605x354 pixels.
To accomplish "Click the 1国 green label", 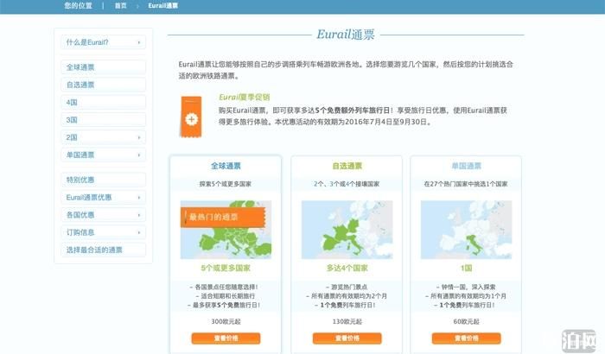I will [x=466, y=268].
